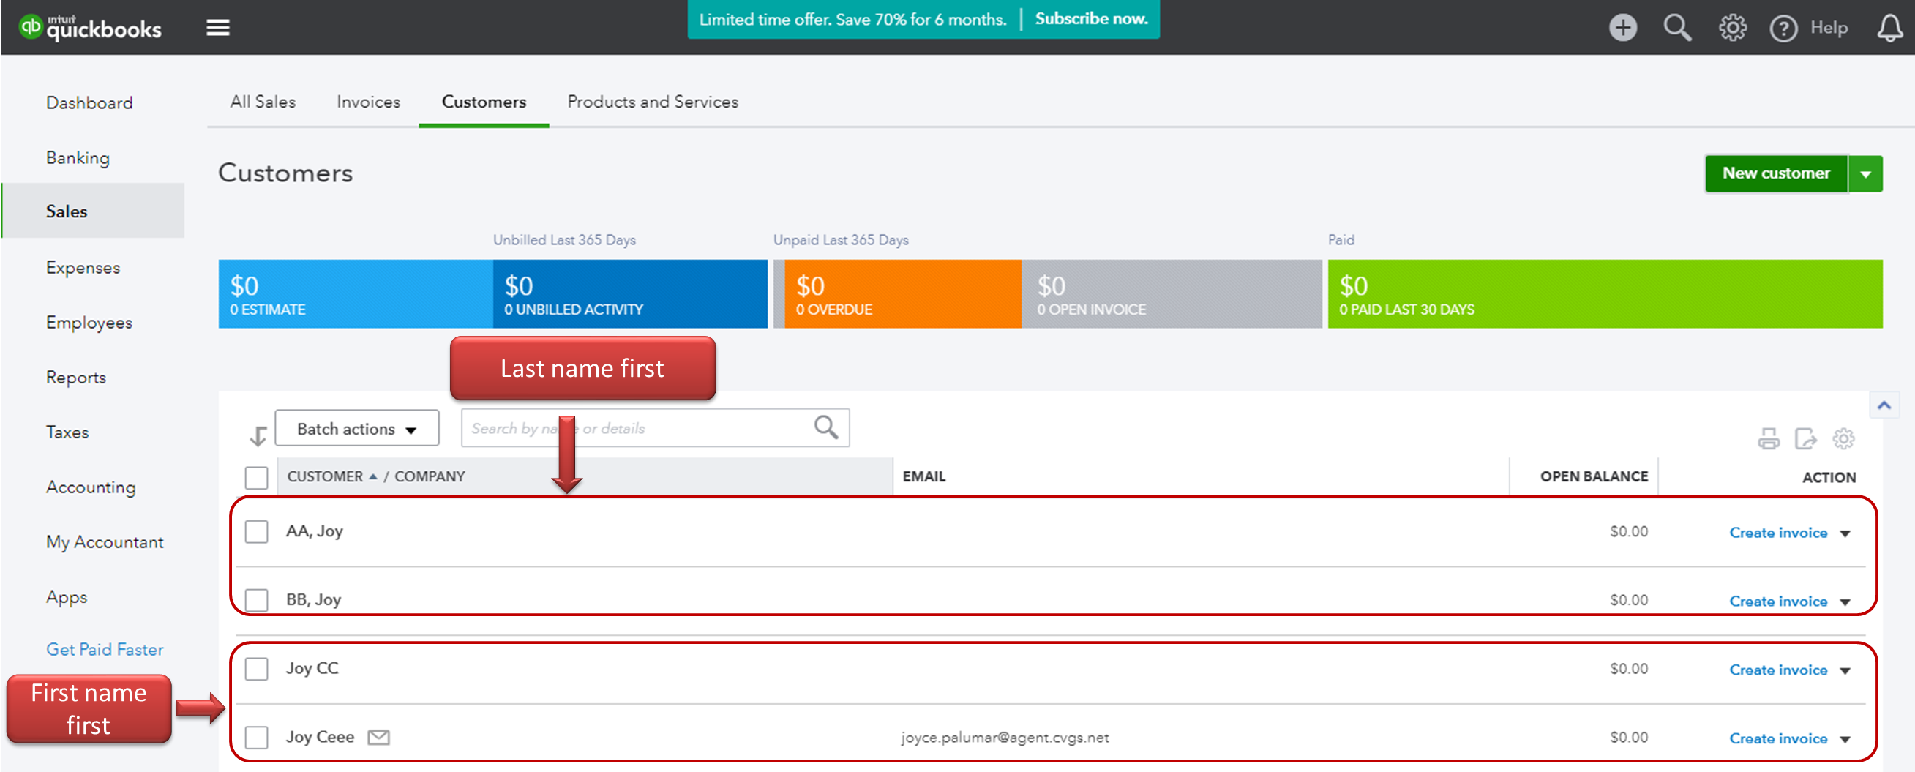Filter by the blue Estimate bar
Screen dimensions: 1915x772
coord(356,293)
